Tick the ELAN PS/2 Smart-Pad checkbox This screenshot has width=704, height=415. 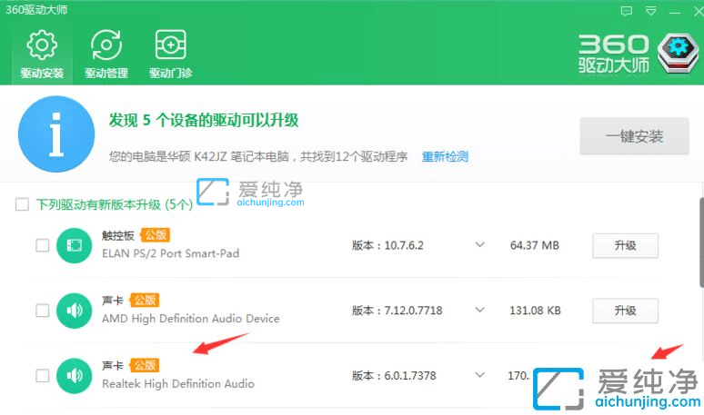coord(42,245)
